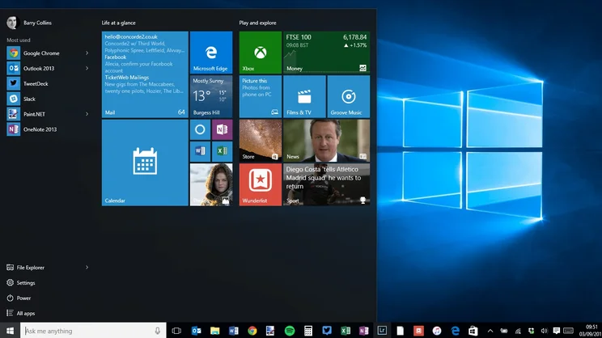This screenshot has width=602, height=338.
Task: Expand the Google Chrome jump list arrow
Action: click(87, 53)
